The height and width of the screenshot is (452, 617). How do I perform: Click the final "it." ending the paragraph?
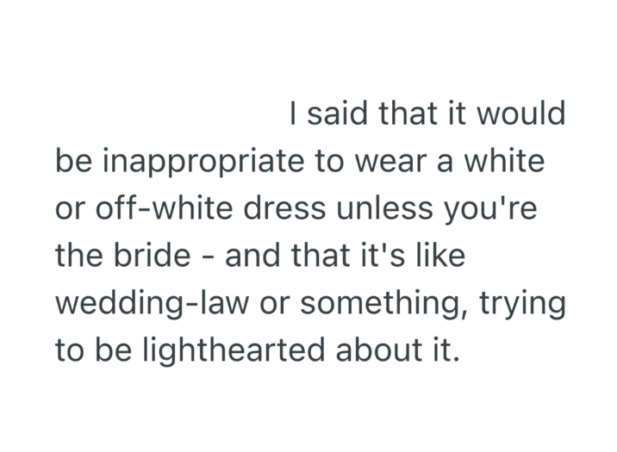tap(436, 351)
